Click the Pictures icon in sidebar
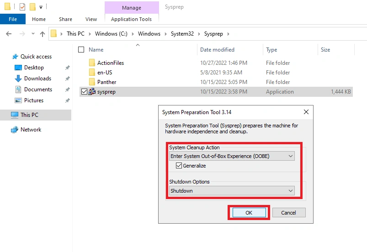Image resolution: width=367 pixels, height=252 pixels. coord(18,100)
